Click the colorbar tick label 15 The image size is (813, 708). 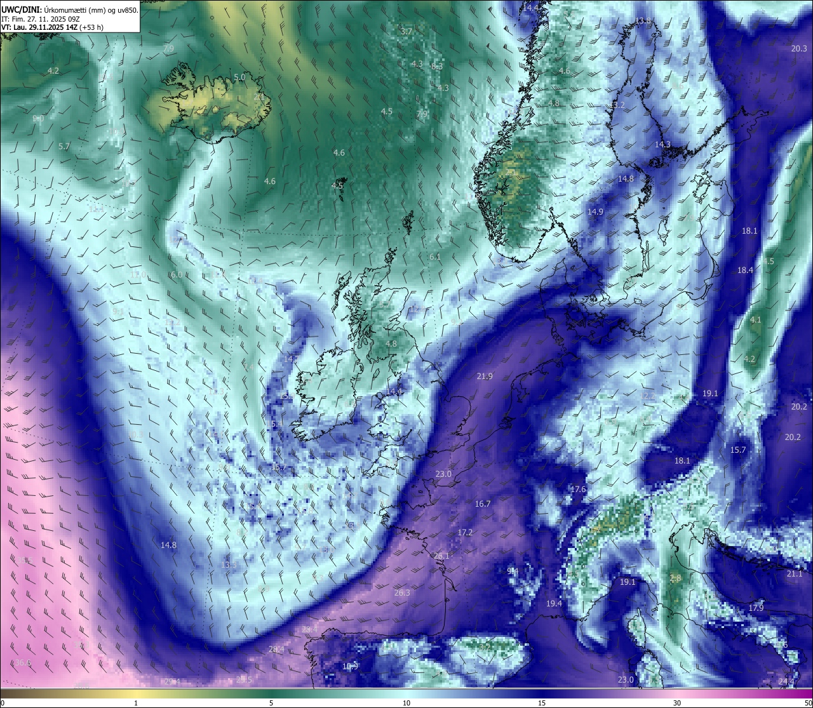(542, 703)
